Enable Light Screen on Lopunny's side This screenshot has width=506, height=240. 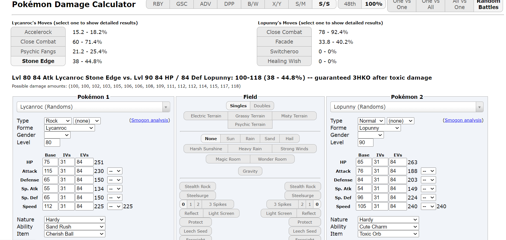pyautogui.click(x=279, y=213)
